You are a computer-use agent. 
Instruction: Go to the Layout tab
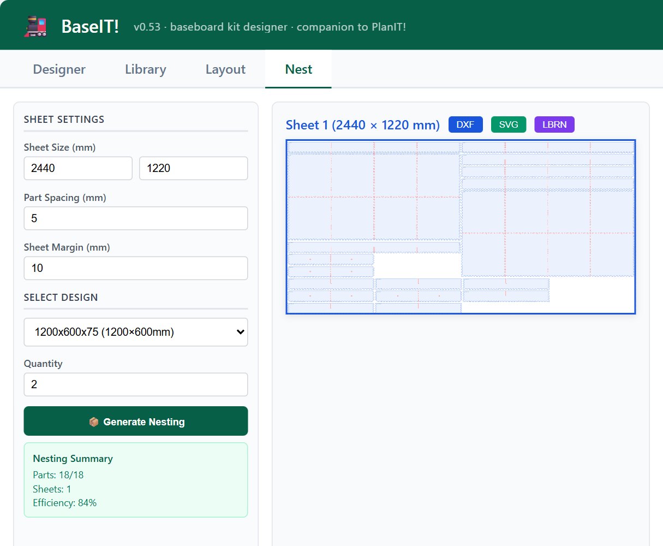coord(225,69)
